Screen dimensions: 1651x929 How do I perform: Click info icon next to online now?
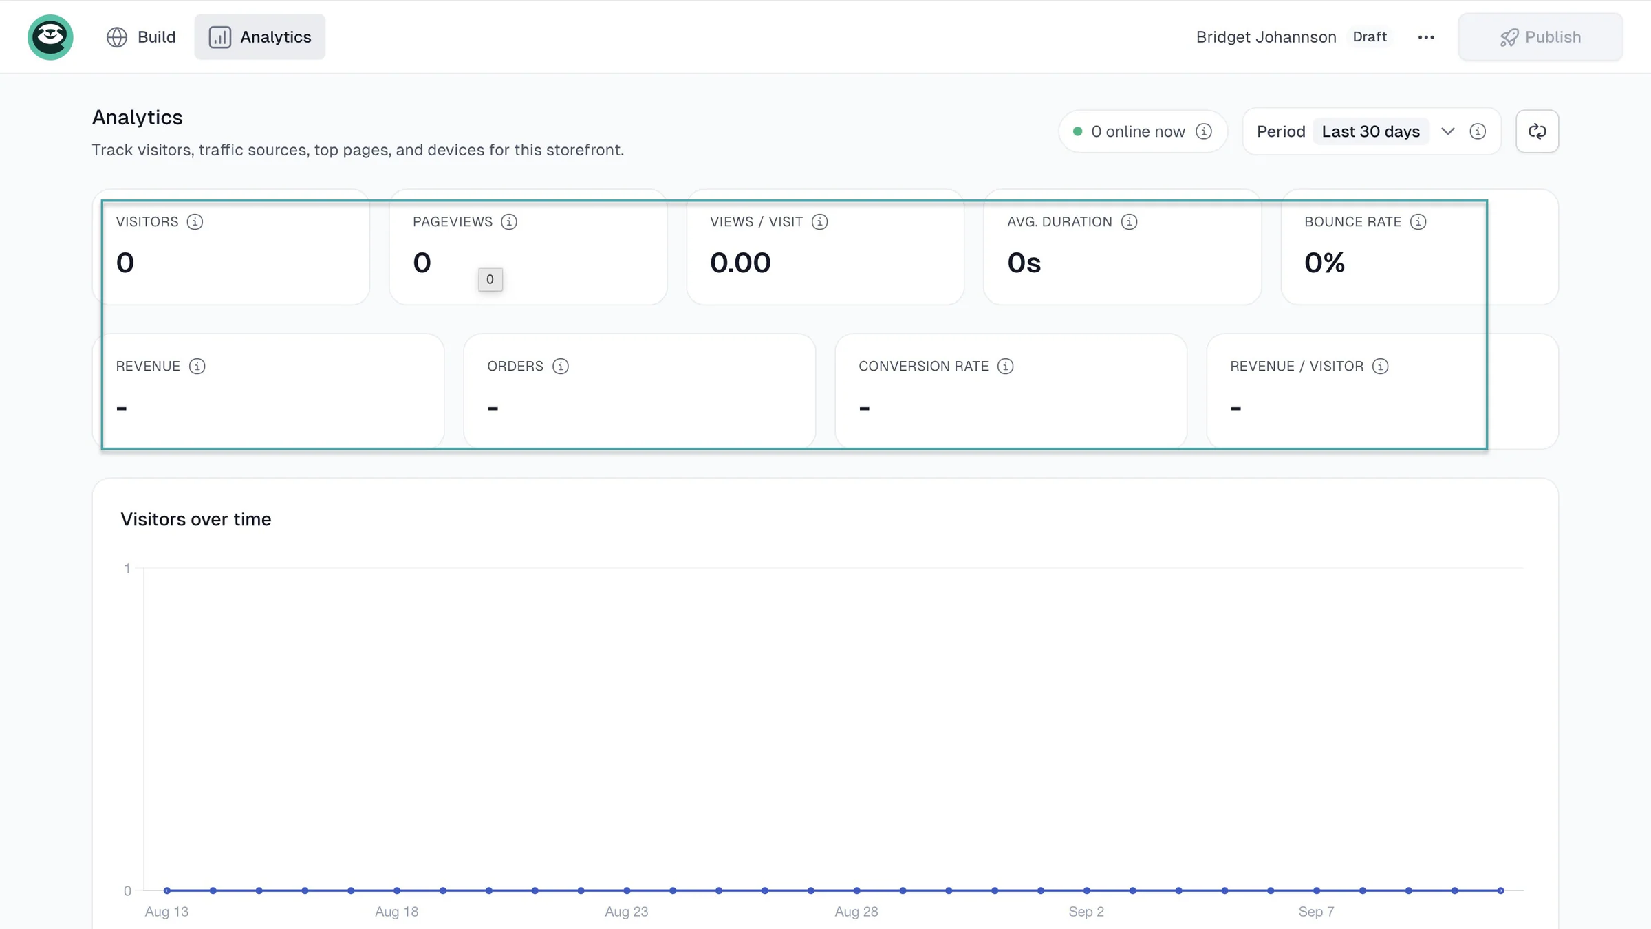coord(1203,131)
